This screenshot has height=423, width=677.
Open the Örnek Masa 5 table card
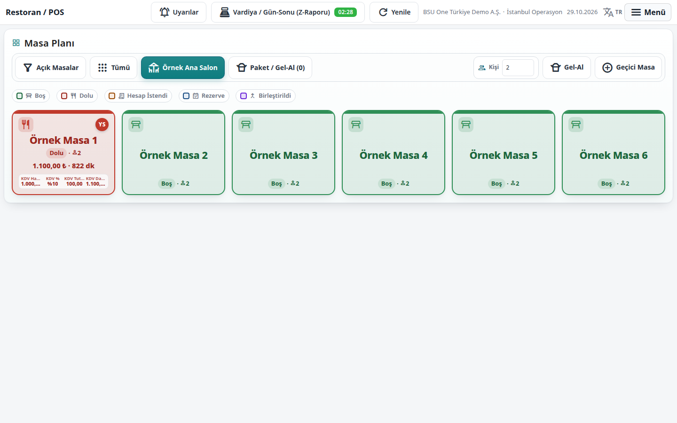point(504,152)
